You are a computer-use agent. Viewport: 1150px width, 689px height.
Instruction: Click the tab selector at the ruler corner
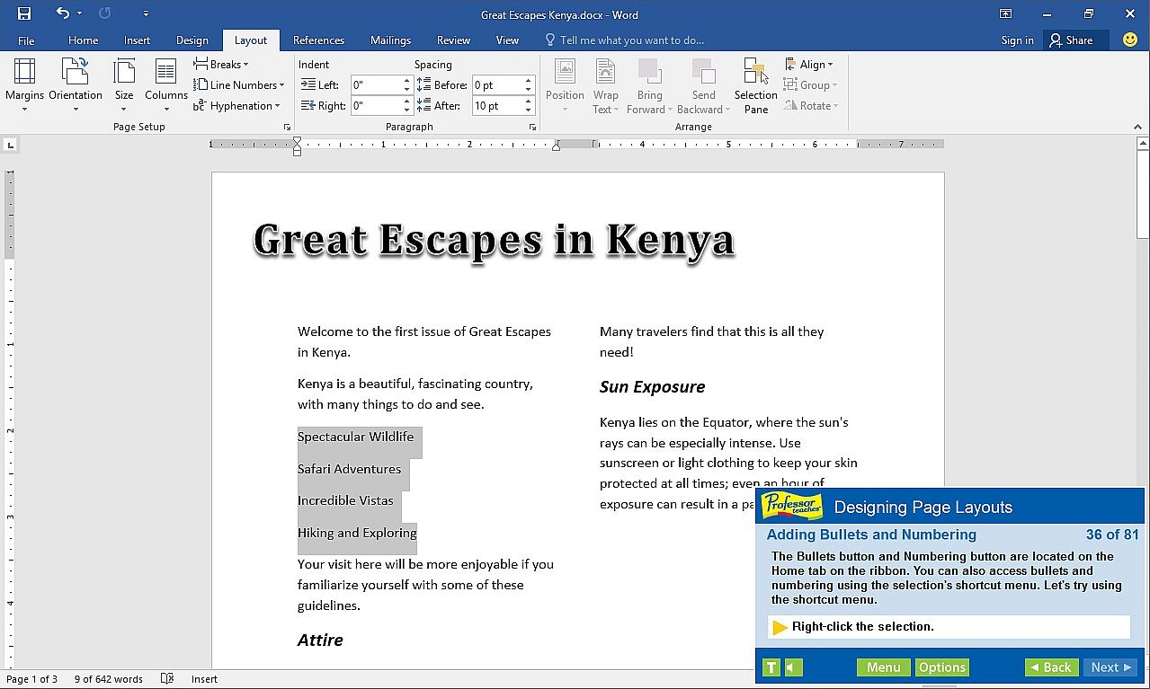[10, 145]
